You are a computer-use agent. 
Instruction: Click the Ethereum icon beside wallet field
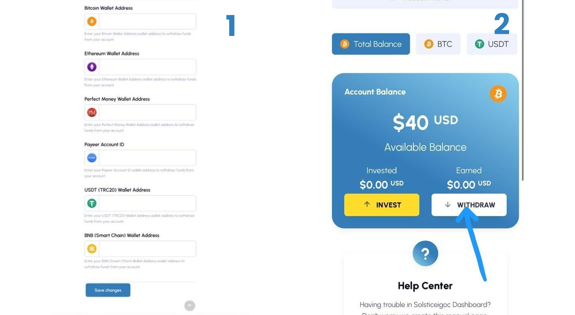(92, 67)
